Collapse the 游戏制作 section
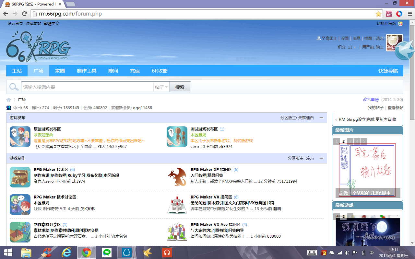 (x=321, y=158)
